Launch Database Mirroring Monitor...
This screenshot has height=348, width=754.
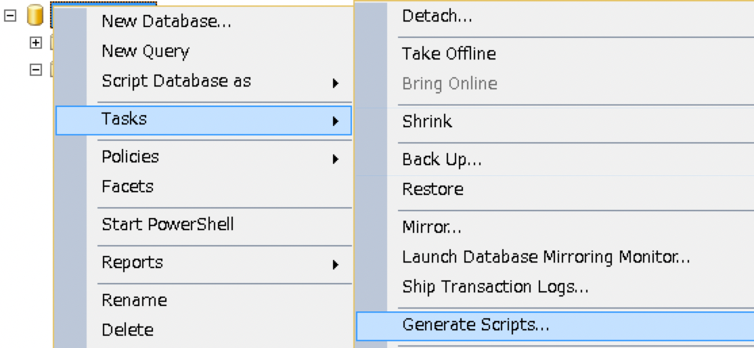pos(546,257)
